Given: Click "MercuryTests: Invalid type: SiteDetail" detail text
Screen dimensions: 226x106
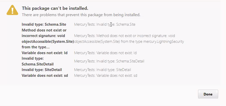Looking at the screenshot, I should (103, 70).
